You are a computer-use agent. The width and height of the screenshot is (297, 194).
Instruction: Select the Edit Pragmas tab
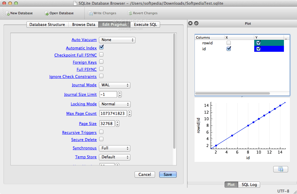point(114,24)
